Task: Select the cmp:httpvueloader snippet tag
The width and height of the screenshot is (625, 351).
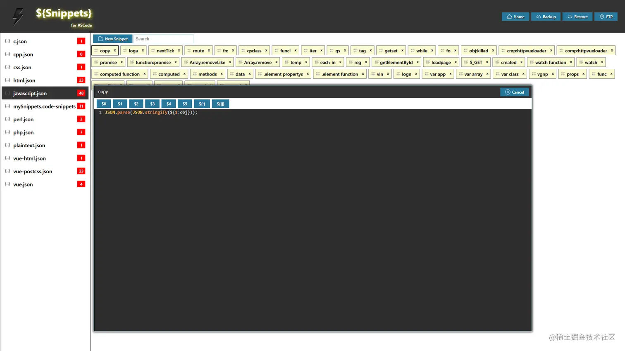Action: point(527,51)
